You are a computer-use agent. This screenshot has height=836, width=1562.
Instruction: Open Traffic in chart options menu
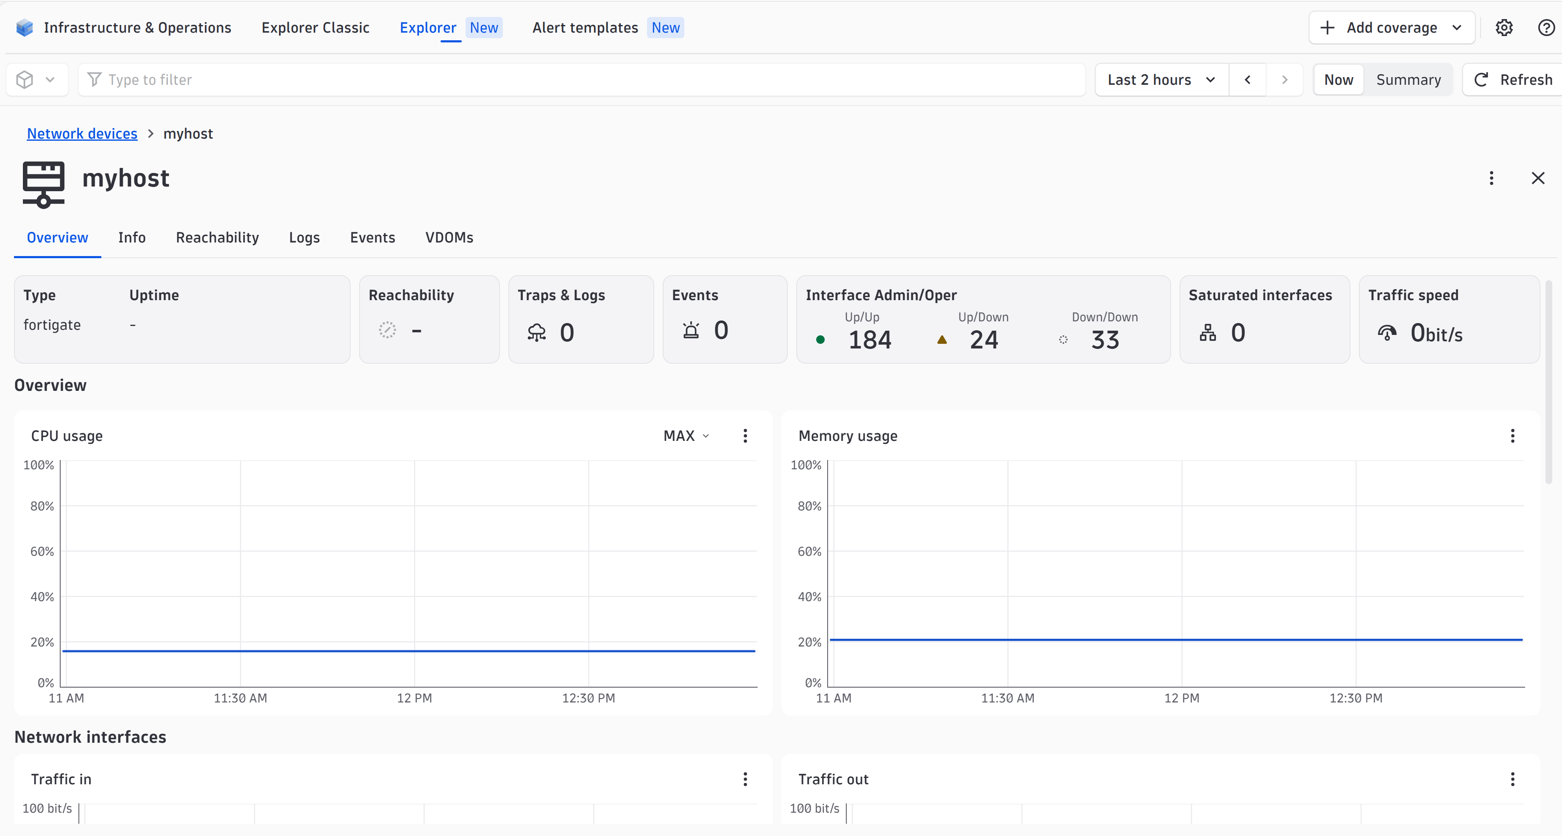(x=745, y=779)
